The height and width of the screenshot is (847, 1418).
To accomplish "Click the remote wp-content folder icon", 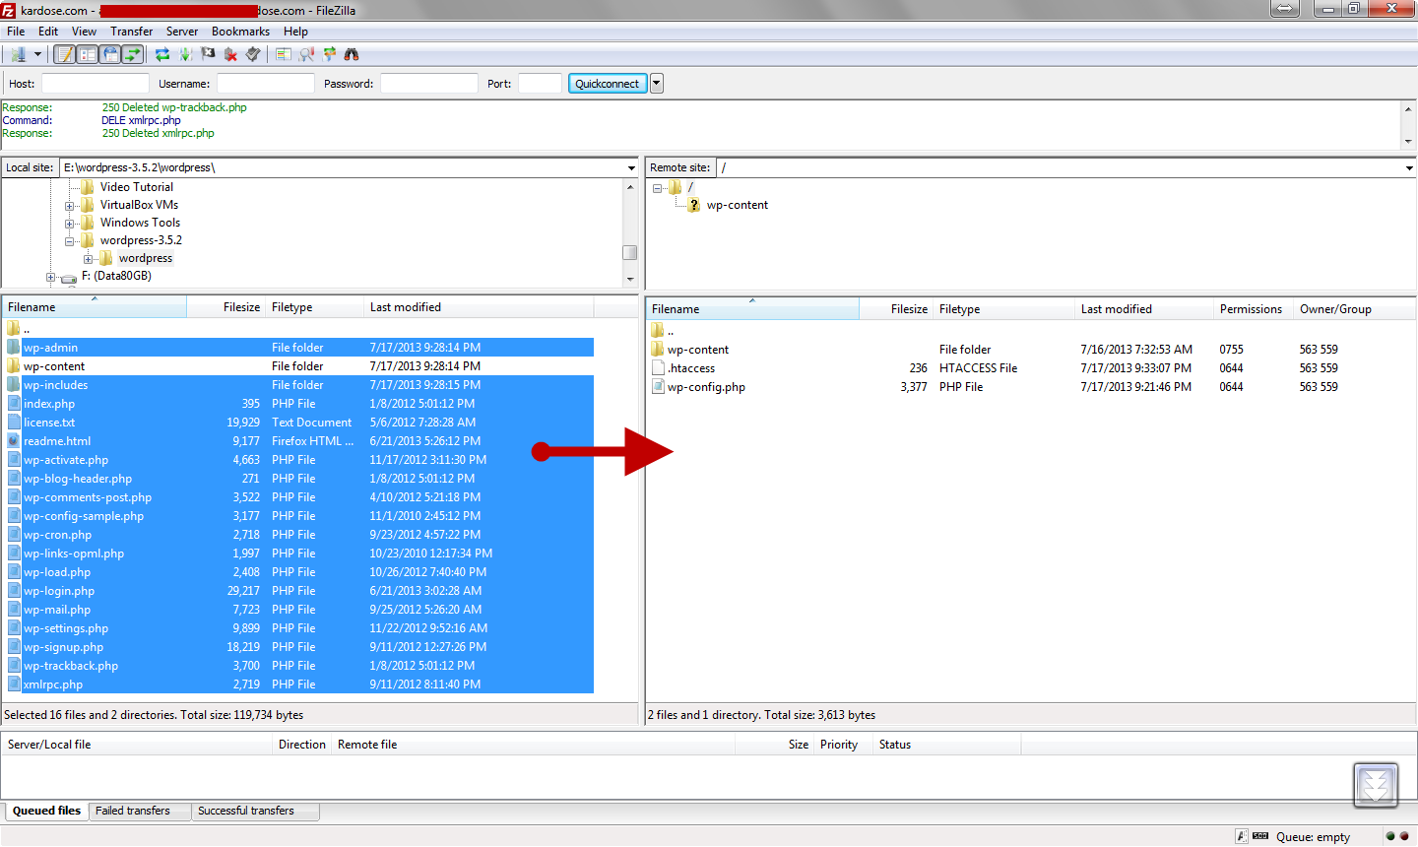I will click(x=658, y=350).
